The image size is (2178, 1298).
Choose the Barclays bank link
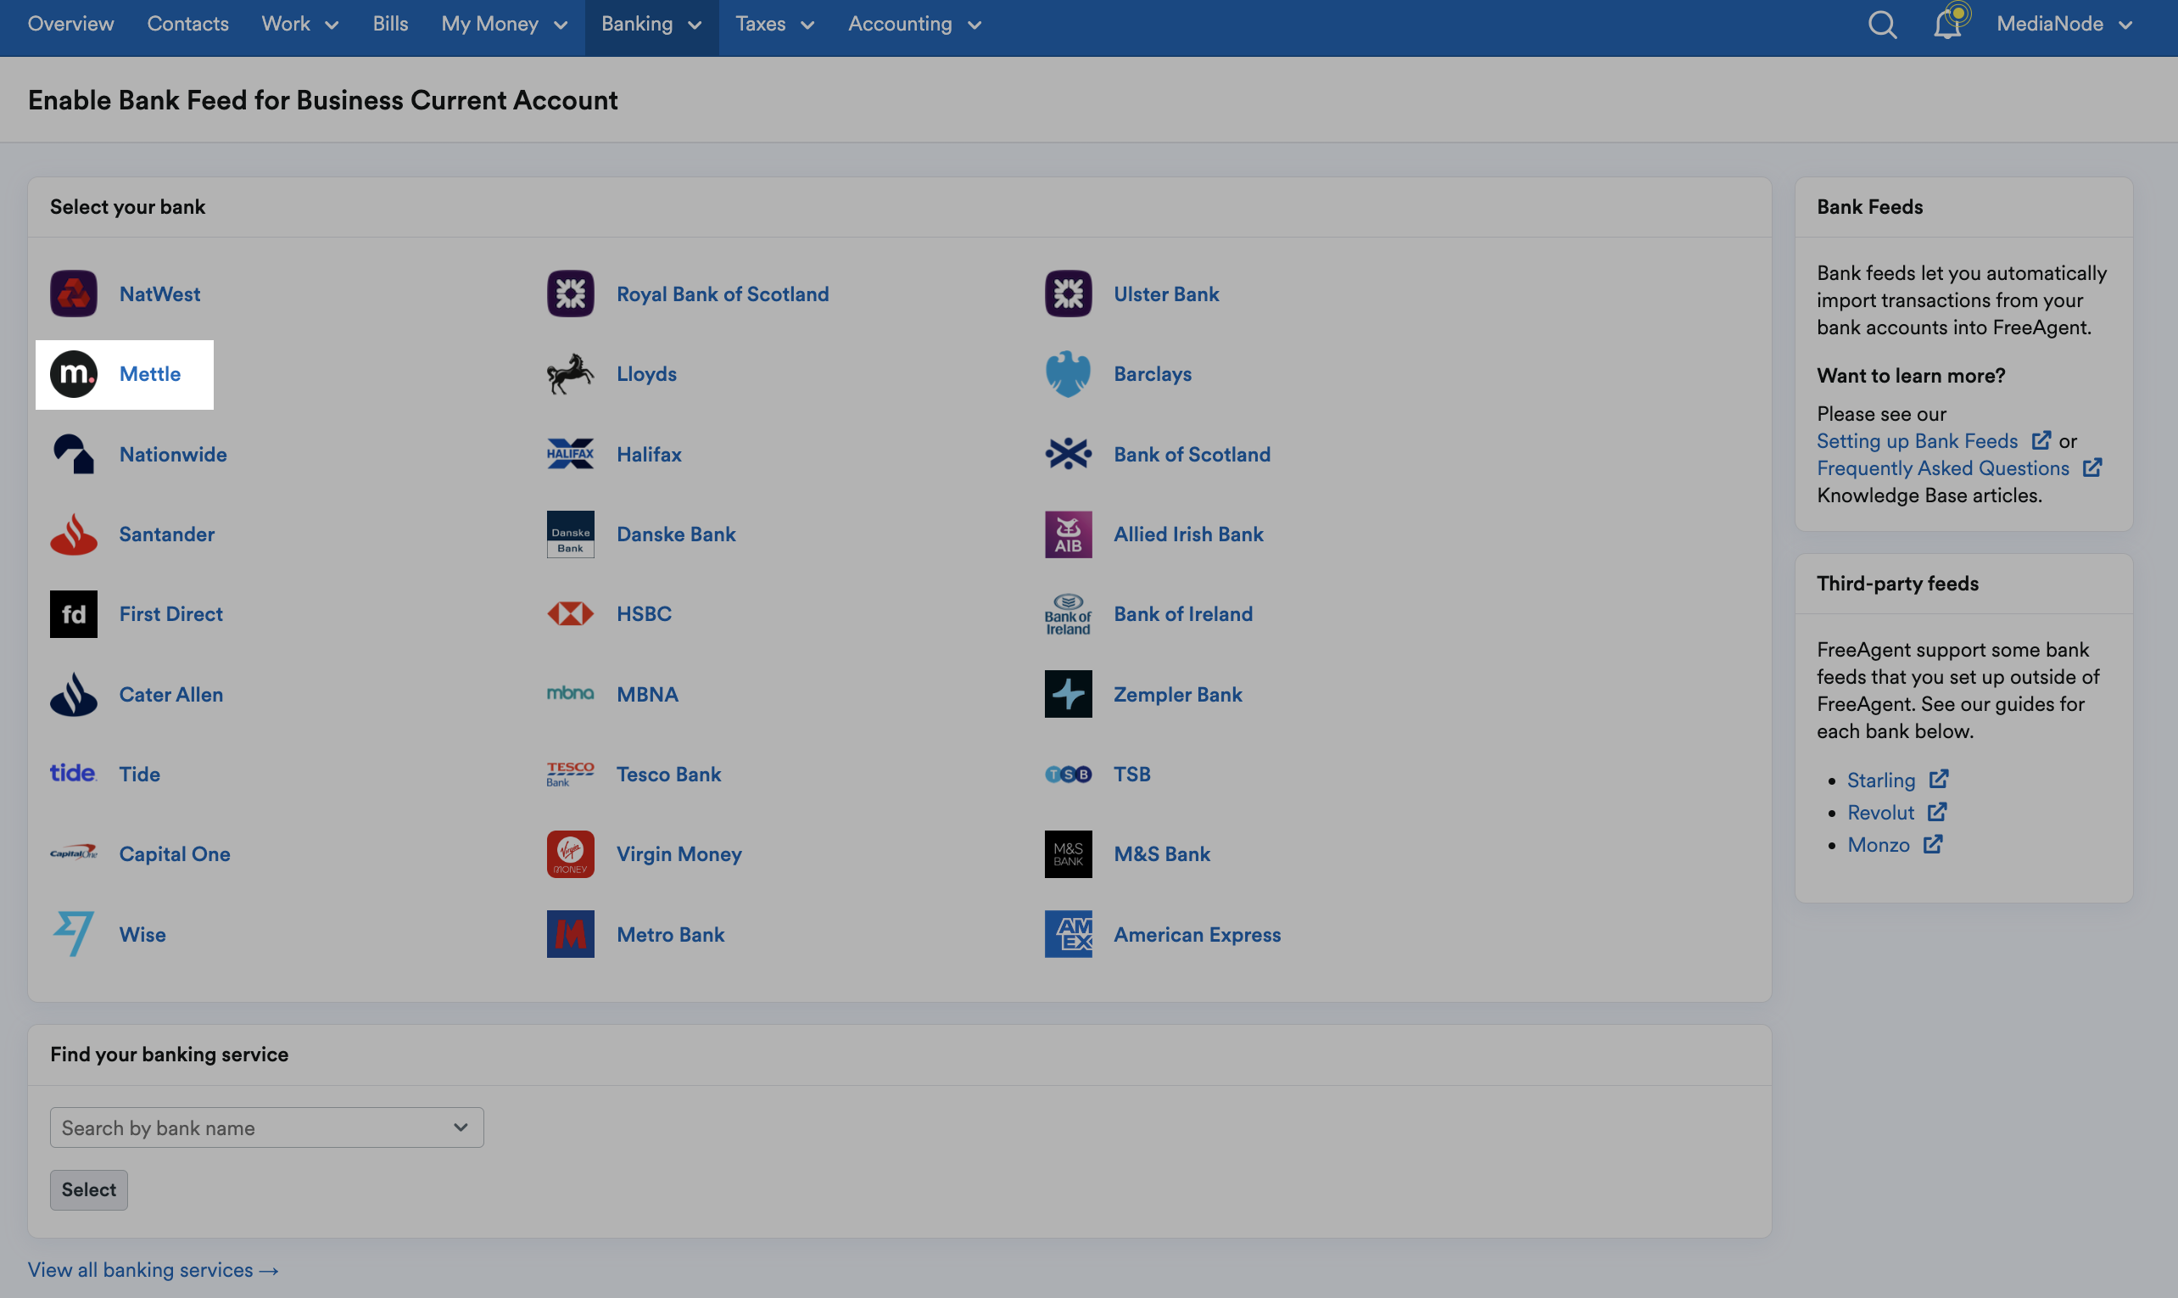[x=1153, y=373]
